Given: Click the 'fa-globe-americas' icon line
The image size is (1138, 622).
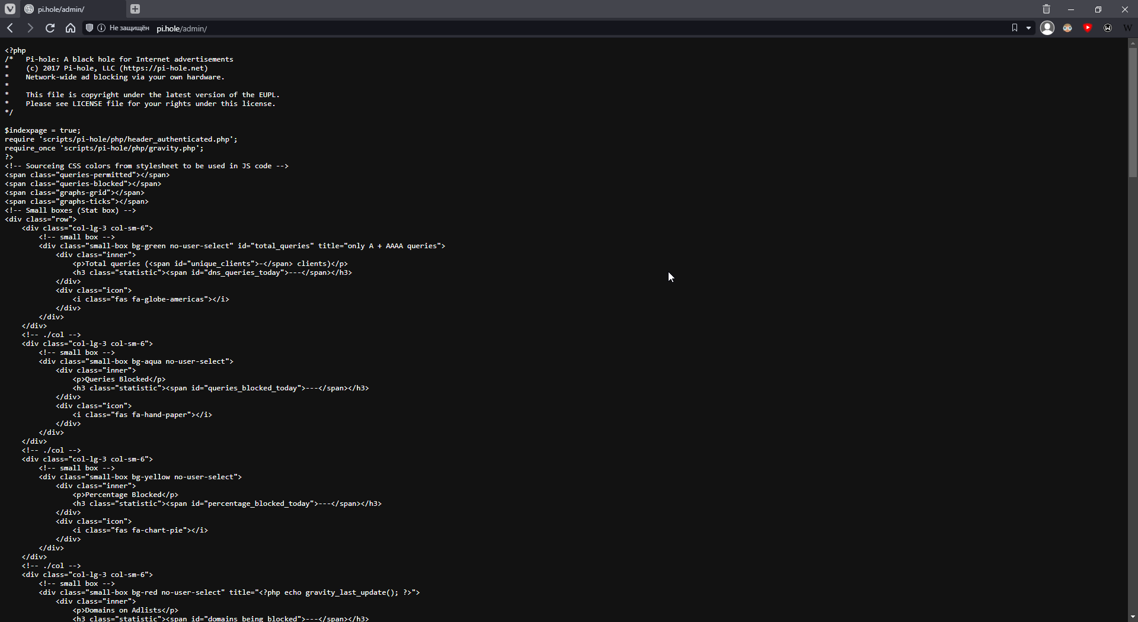Looking at the screenshot, I should pyautogui.click(x=151, y=299).
